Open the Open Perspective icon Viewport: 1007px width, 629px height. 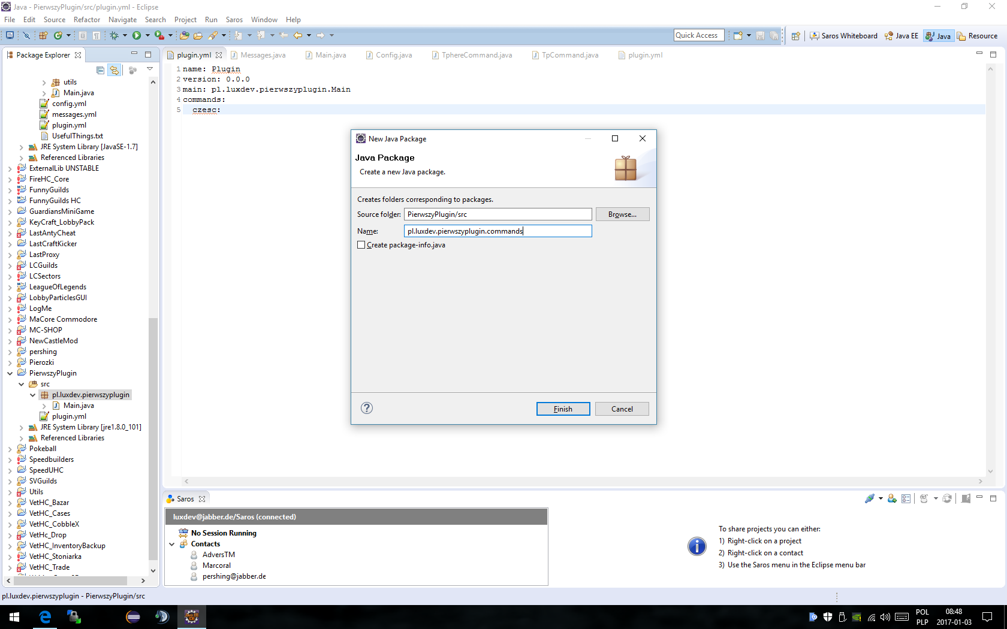click(x=795, y=36)
